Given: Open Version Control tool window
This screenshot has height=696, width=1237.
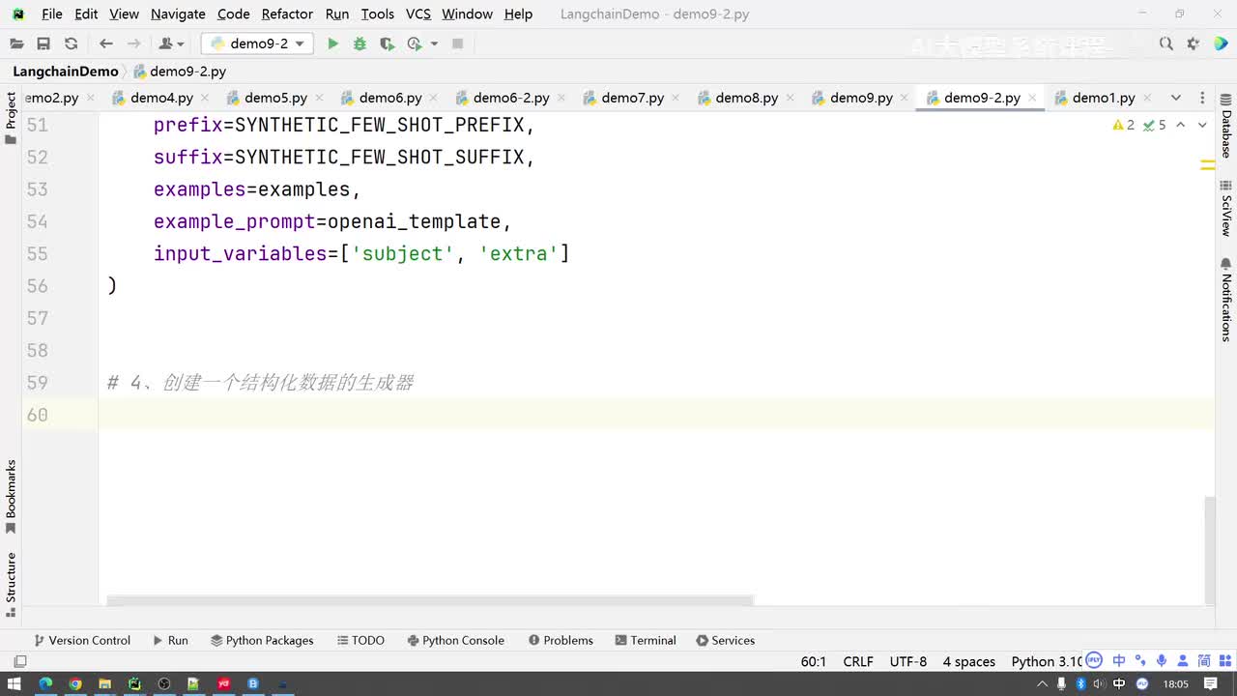Looking at the screenshot, I should [82, 640].
